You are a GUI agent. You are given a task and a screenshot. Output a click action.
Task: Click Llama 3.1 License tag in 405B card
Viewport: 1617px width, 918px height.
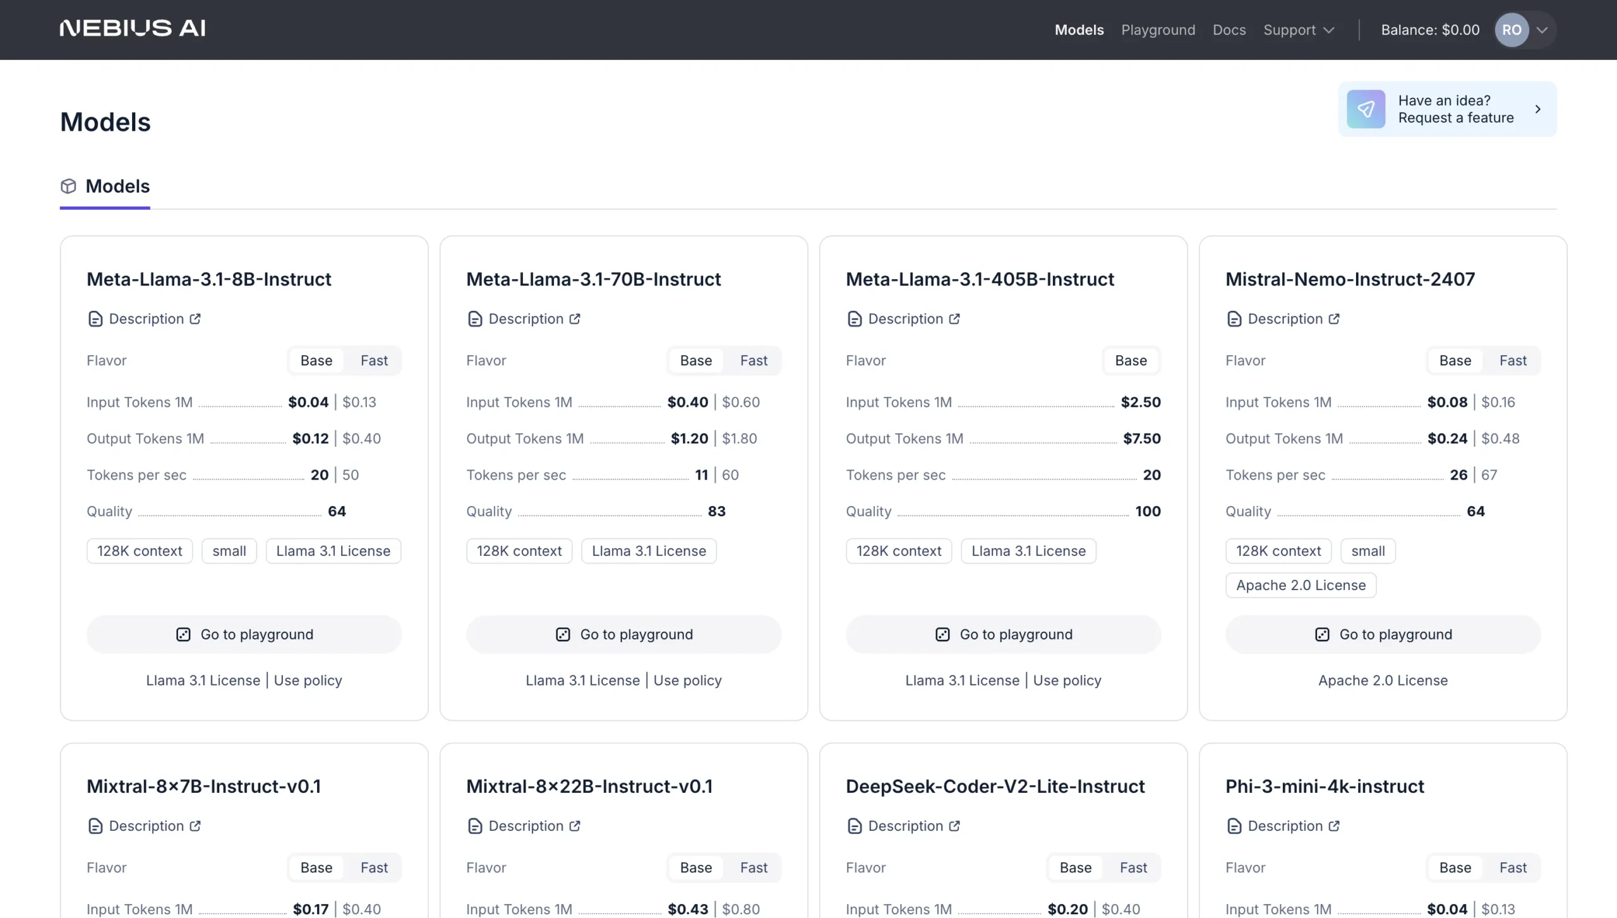[x=1028, y=551]
